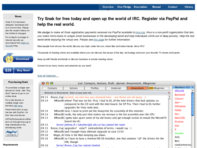Open the Contact navigation tab
Screen dimensions: 197x148
tap(173, 7)
